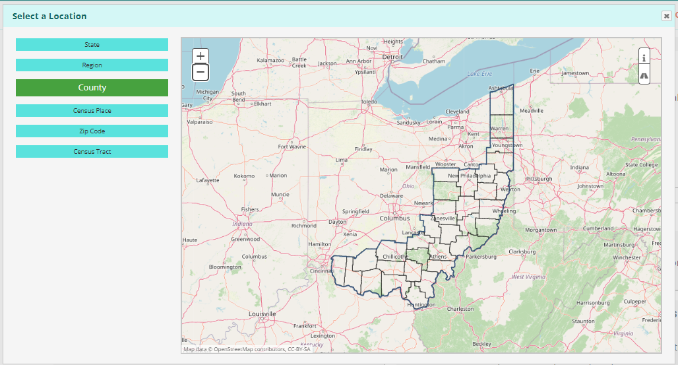Pick the county containing Athens

point(437,255)
